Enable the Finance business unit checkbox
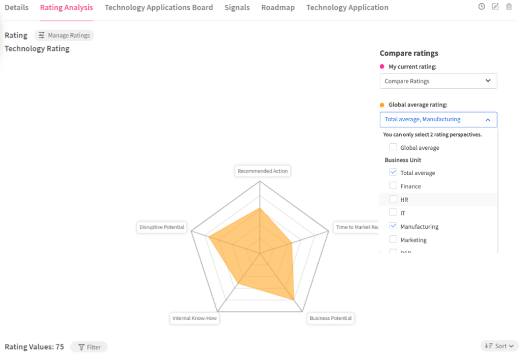 tap(393, 186)
